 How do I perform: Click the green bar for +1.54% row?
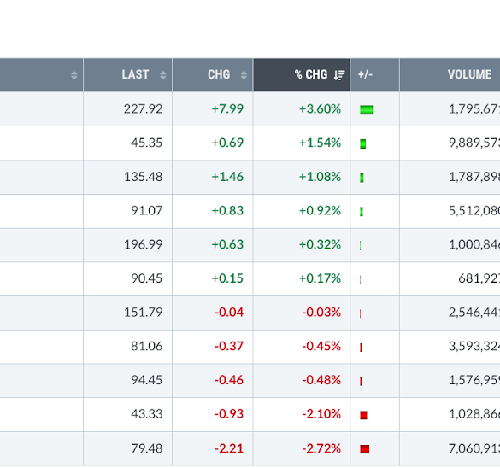click(x=363, y=143)
